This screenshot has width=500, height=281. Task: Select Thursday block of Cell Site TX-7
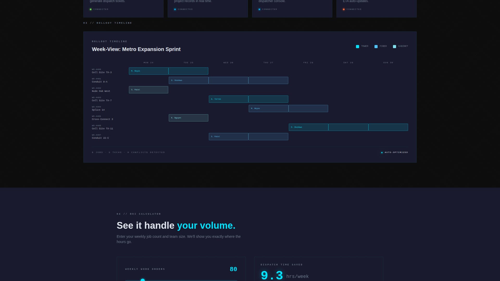268,99
